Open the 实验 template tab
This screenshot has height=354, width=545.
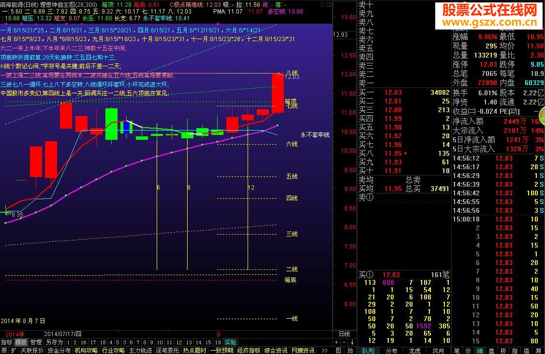[230, 342]
